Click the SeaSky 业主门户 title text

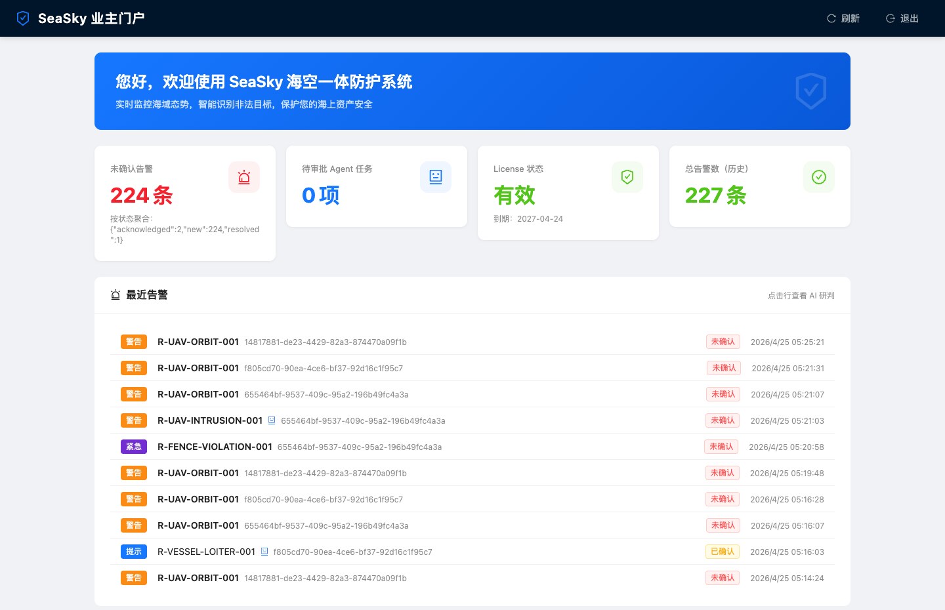pos(91,18)
